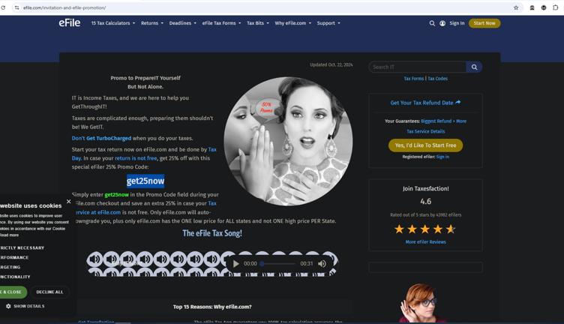Reload the page in browser toolbar
The width and height of the screenshot is (564, 324).
pos(3,7)
